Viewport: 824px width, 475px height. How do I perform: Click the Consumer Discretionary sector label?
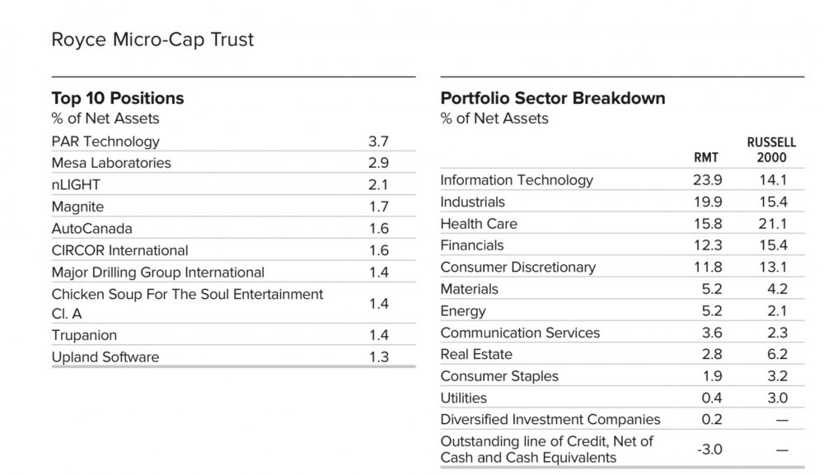coord(517,267)
